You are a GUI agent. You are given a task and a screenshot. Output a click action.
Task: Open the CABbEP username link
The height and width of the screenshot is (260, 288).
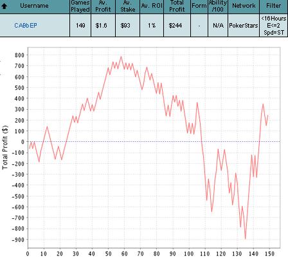click(26, 26)
